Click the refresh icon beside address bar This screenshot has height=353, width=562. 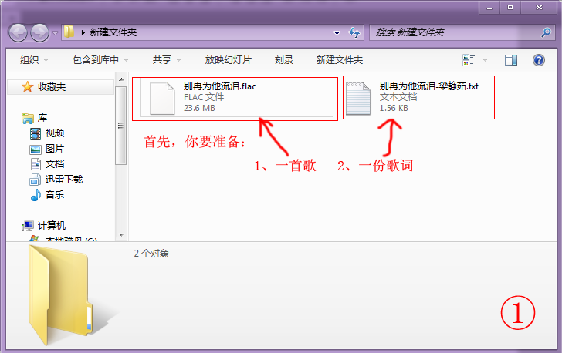[354, 32]
